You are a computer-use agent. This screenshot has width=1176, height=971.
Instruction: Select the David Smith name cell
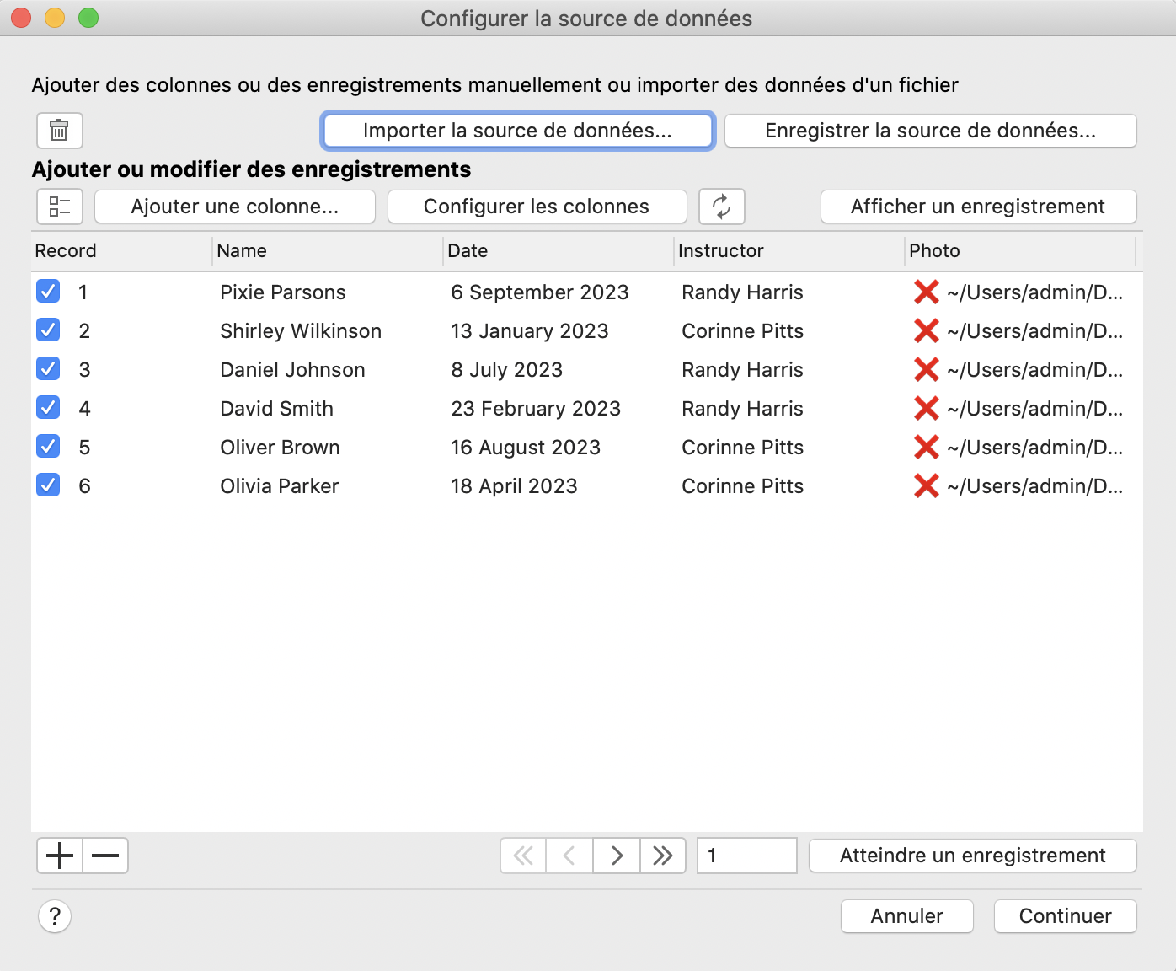[x=277, y=409]
